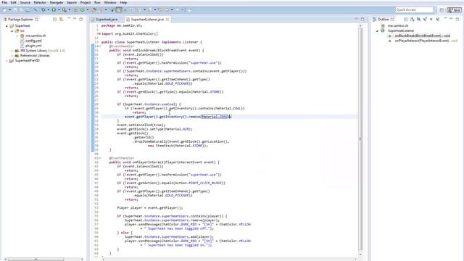Open the New file dropdown arrow
This screenshot has height=261, width=464.
click(x=9, y=9)
